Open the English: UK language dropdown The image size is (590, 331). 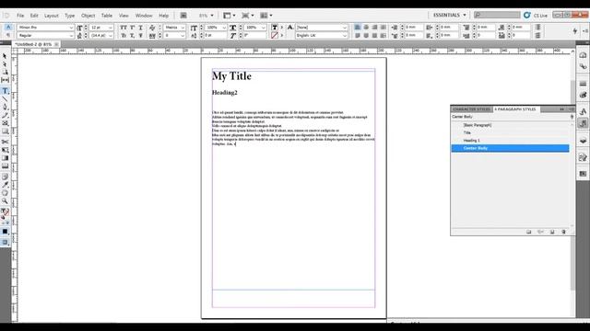tap(344, 35)
